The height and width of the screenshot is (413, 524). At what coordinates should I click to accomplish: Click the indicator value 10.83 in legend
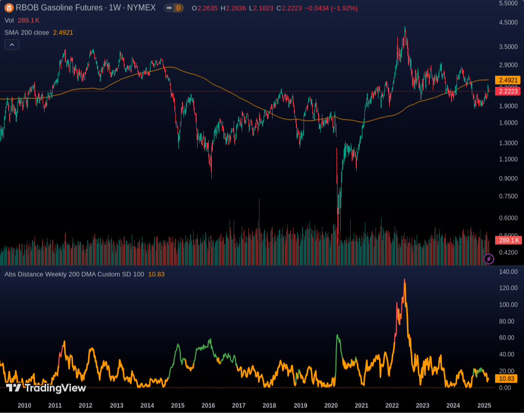[157, 274]
